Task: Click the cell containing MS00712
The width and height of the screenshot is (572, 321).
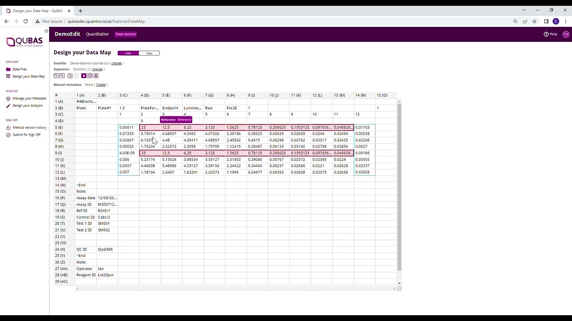Action: click(x=107, y=205)
